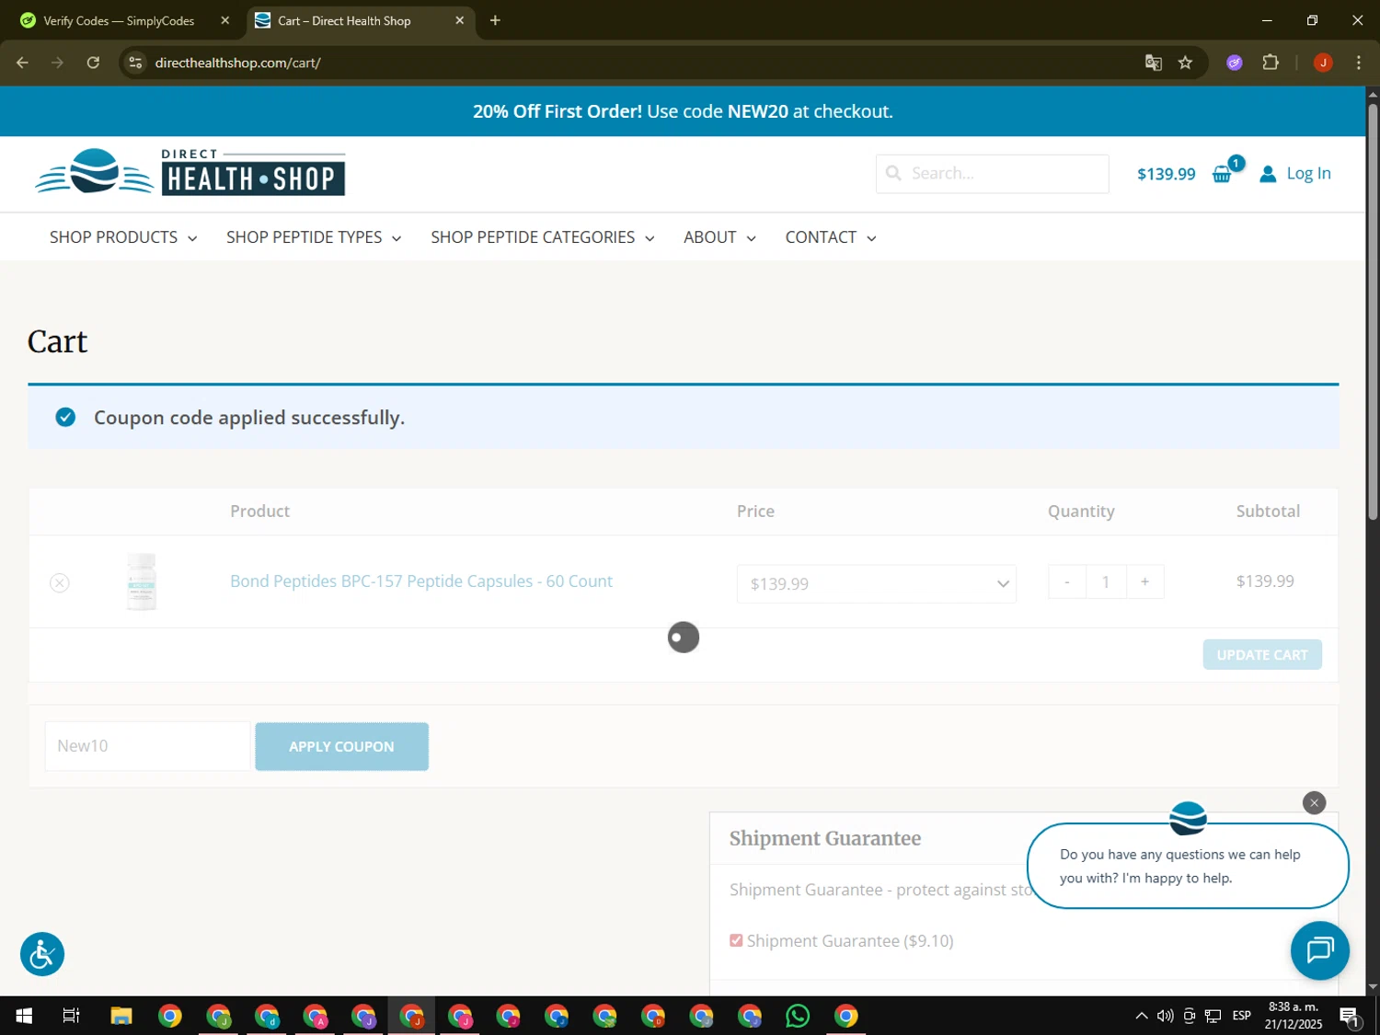
Task: Open Windows Start menu
Action: tap(24, 1016)
